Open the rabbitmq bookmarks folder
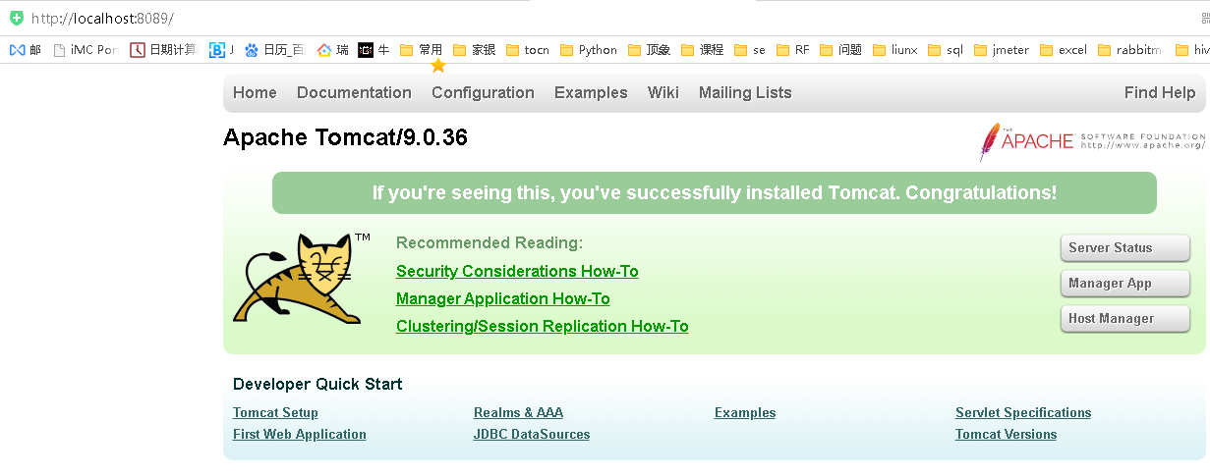The height and width of the screenshot is (476, 1210). (x=1131, y=50)
